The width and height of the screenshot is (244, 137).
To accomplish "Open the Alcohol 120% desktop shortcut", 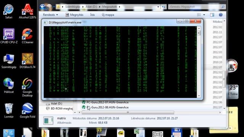I will (x=27, y=11).
